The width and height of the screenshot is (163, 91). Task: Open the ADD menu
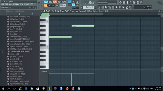click(10, 4)
